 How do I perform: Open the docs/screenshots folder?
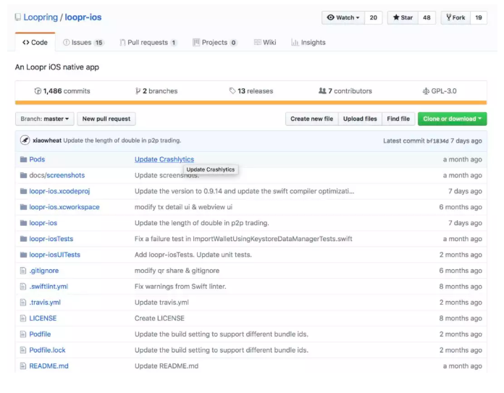click(x=57, y=175)
